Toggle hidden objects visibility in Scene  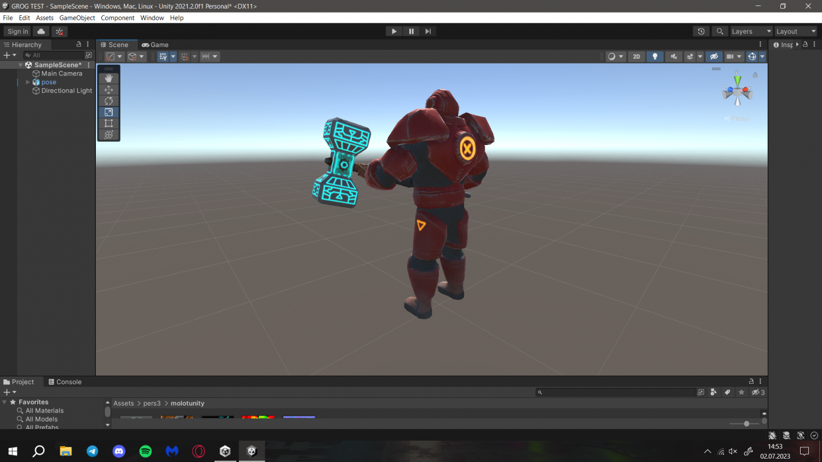click(x=713, y=56)
